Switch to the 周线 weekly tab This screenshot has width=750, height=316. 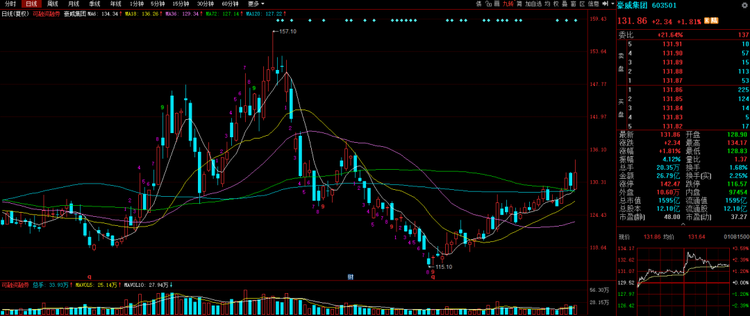53,3
